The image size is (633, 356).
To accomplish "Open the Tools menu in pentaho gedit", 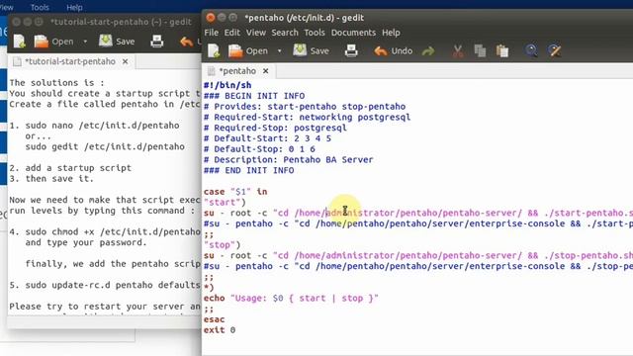I will pyautogui.click(x=315, y=33).
